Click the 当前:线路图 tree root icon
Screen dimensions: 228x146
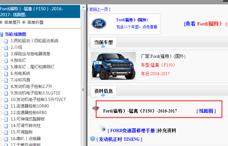(2, 34)
